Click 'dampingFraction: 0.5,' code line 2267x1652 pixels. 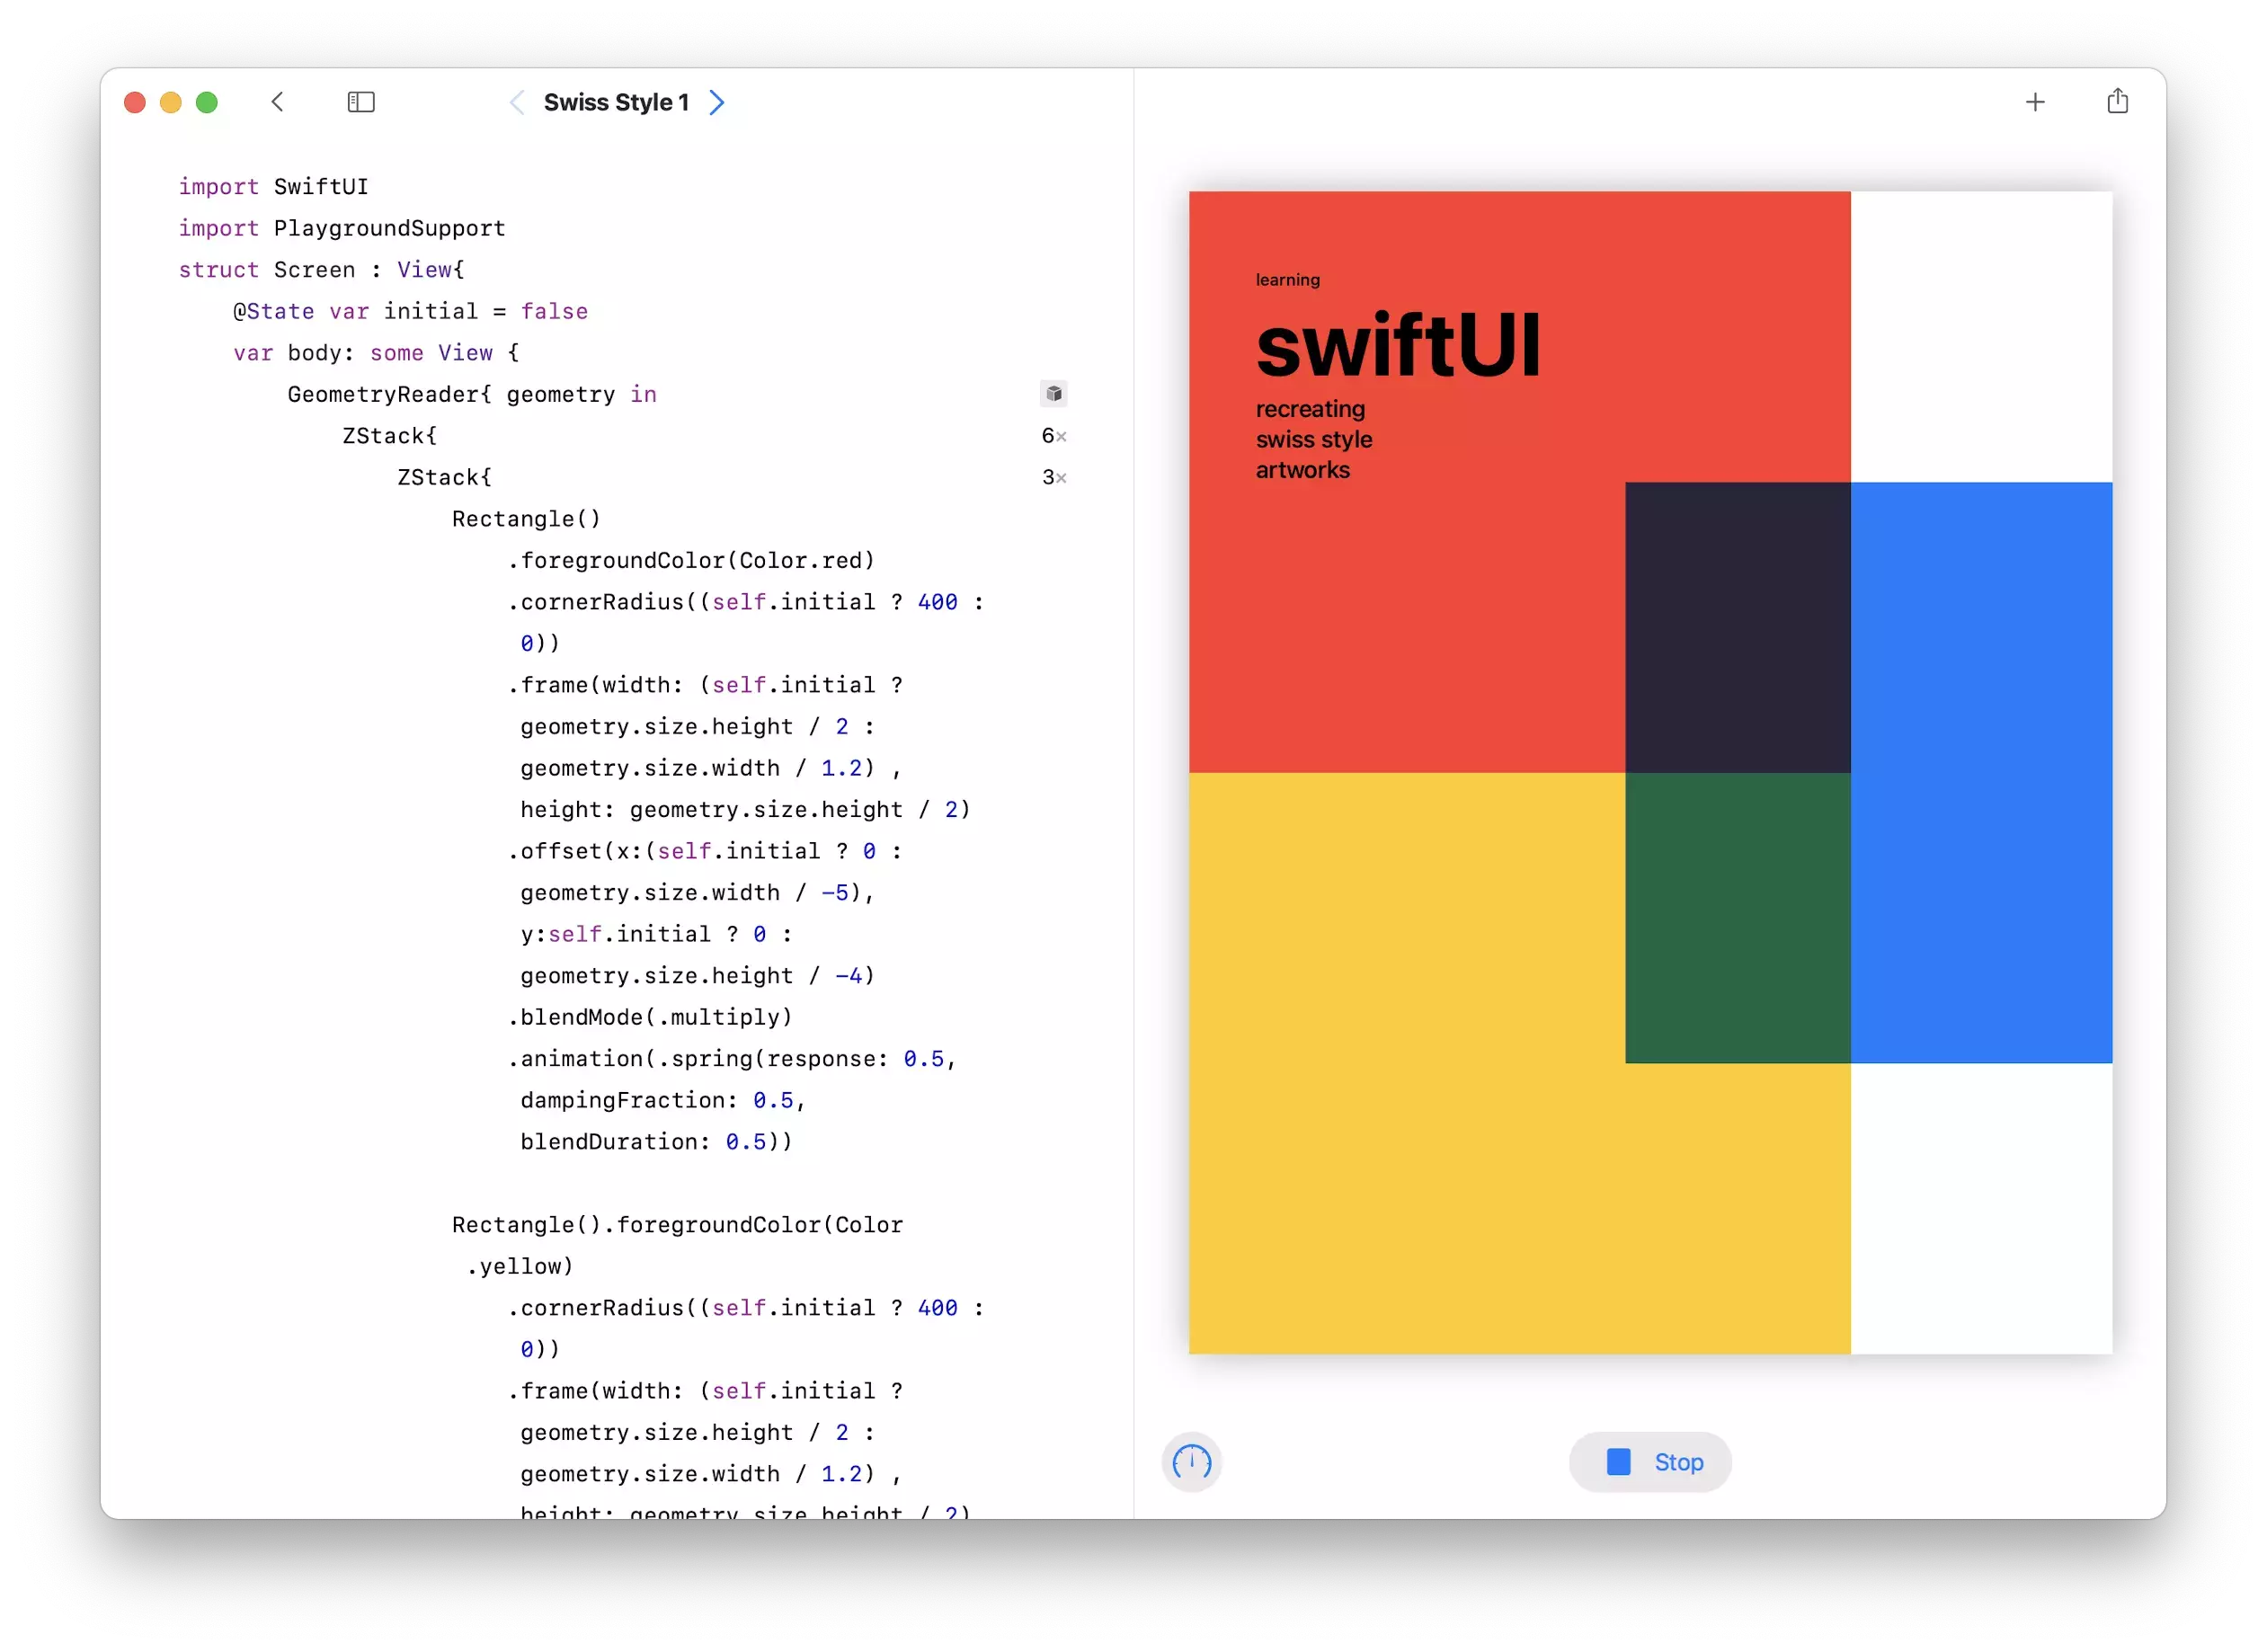tap(663, 1101)
